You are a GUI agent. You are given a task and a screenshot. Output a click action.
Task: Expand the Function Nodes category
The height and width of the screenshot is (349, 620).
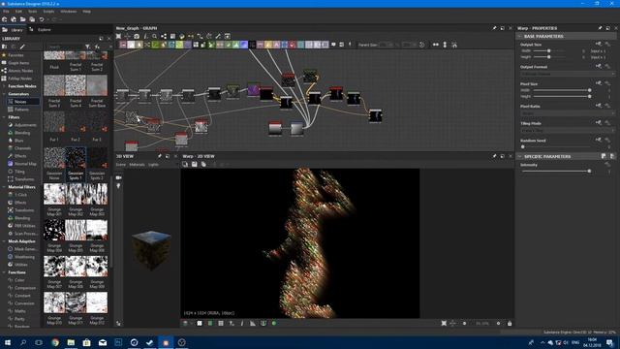4,86
